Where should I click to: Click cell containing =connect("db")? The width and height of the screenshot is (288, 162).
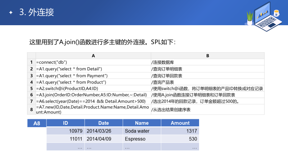(93, 62)
